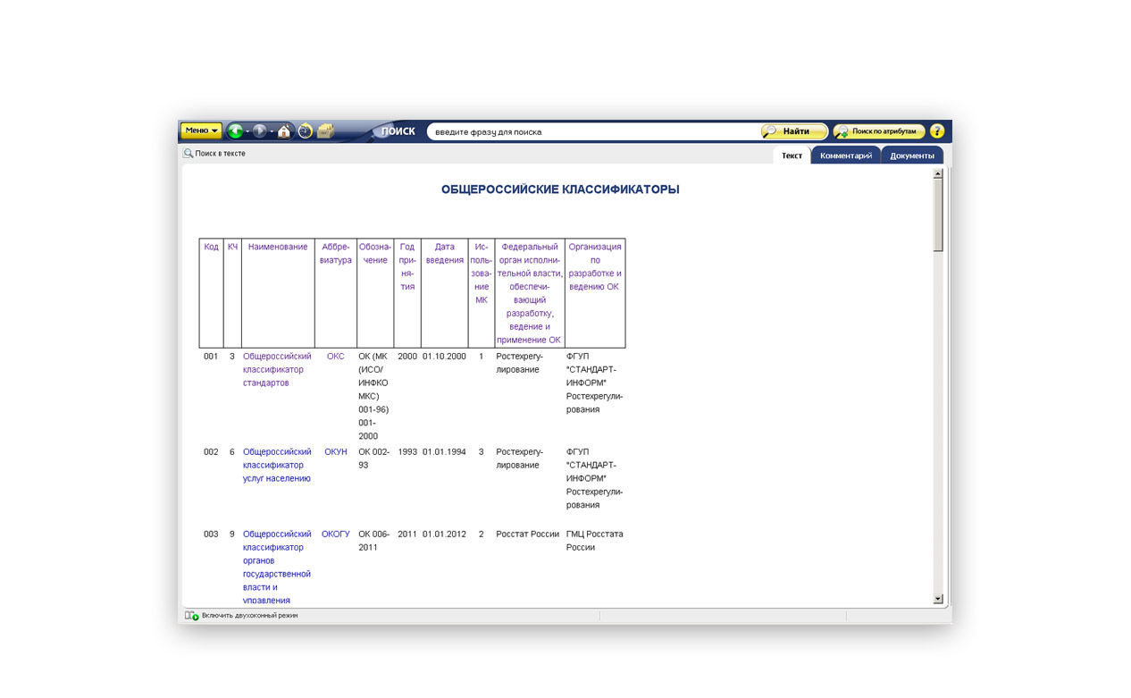Select the code cell 002

(211, 451)
